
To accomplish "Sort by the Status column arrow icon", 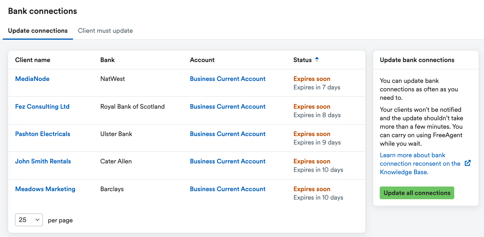I will pos(317,60).
